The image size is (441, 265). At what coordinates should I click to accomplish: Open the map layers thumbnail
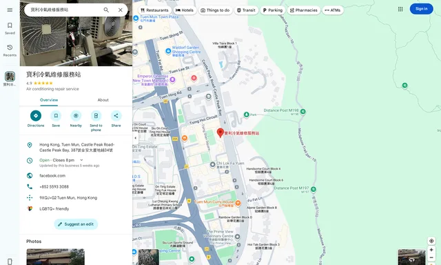tap(149, 257)
